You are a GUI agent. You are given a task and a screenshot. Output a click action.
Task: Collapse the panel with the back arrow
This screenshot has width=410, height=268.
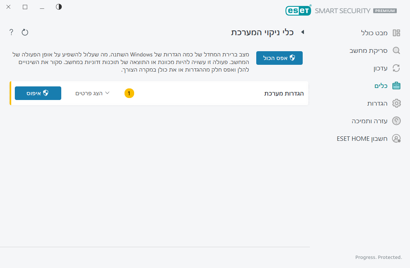click(302, 32)
